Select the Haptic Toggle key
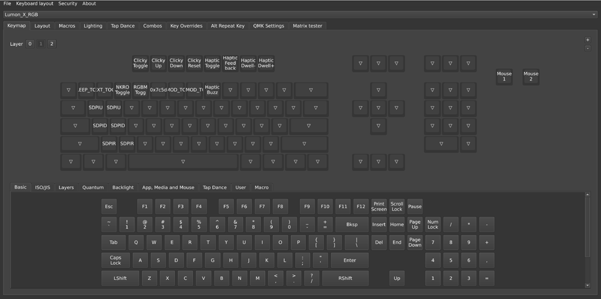 click(x=212, y=63)
